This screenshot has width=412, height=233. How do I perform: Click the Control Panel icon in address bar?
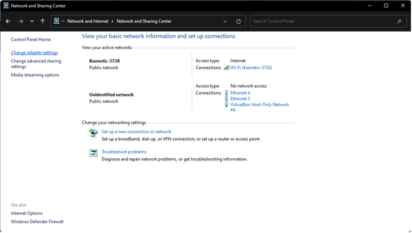coord(57,21)
